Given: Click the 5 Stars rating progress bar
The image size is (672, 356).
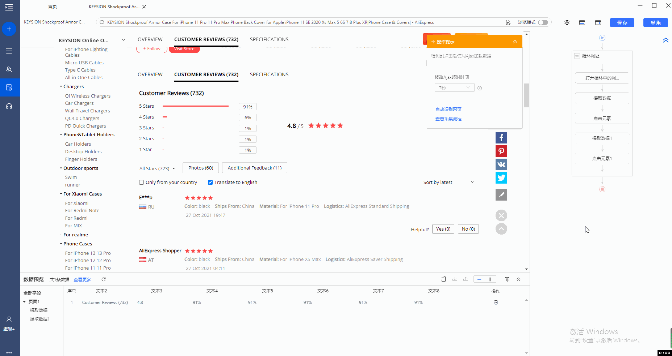Looking at the screenshot, I should pyautogui.click(x=196, y=106).
